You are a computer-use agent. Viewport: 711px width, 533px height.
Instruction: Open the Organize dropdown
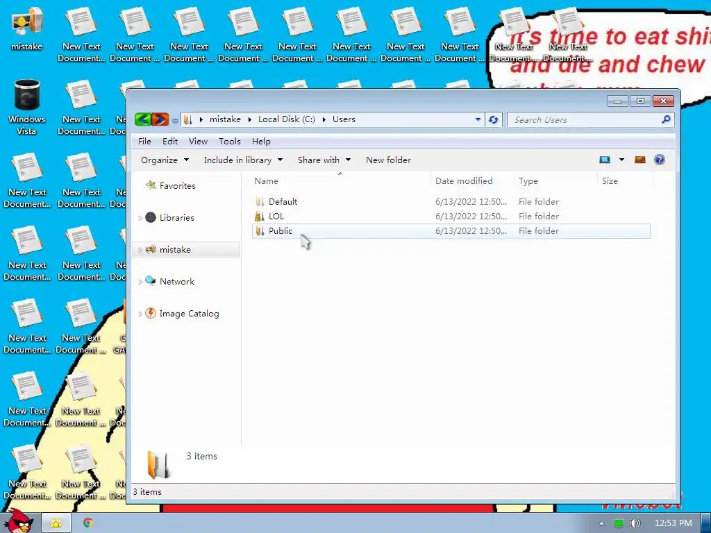[x=165, y=160]
